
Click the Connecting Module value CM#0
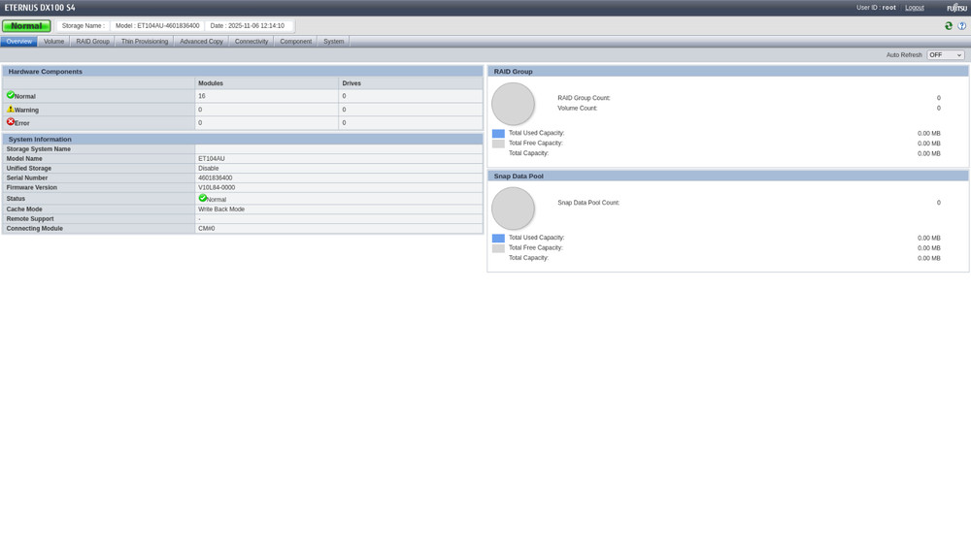[x=206, y=228]
